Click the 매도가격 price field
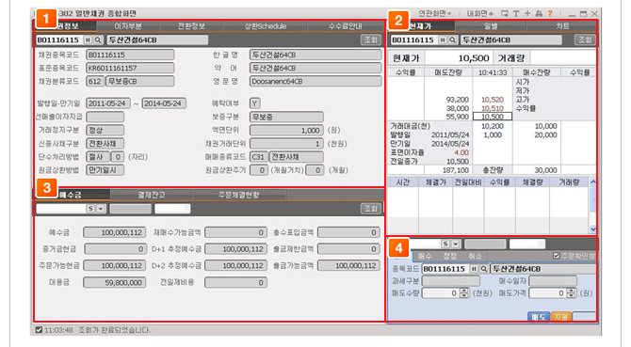 click(548, 293)
